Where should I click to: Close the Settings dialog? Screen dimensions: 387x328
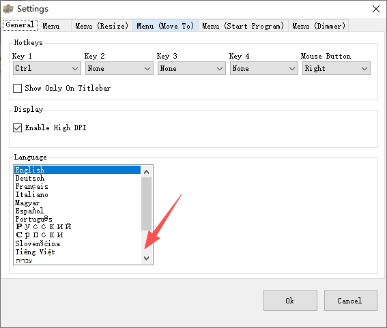(375, 9)
